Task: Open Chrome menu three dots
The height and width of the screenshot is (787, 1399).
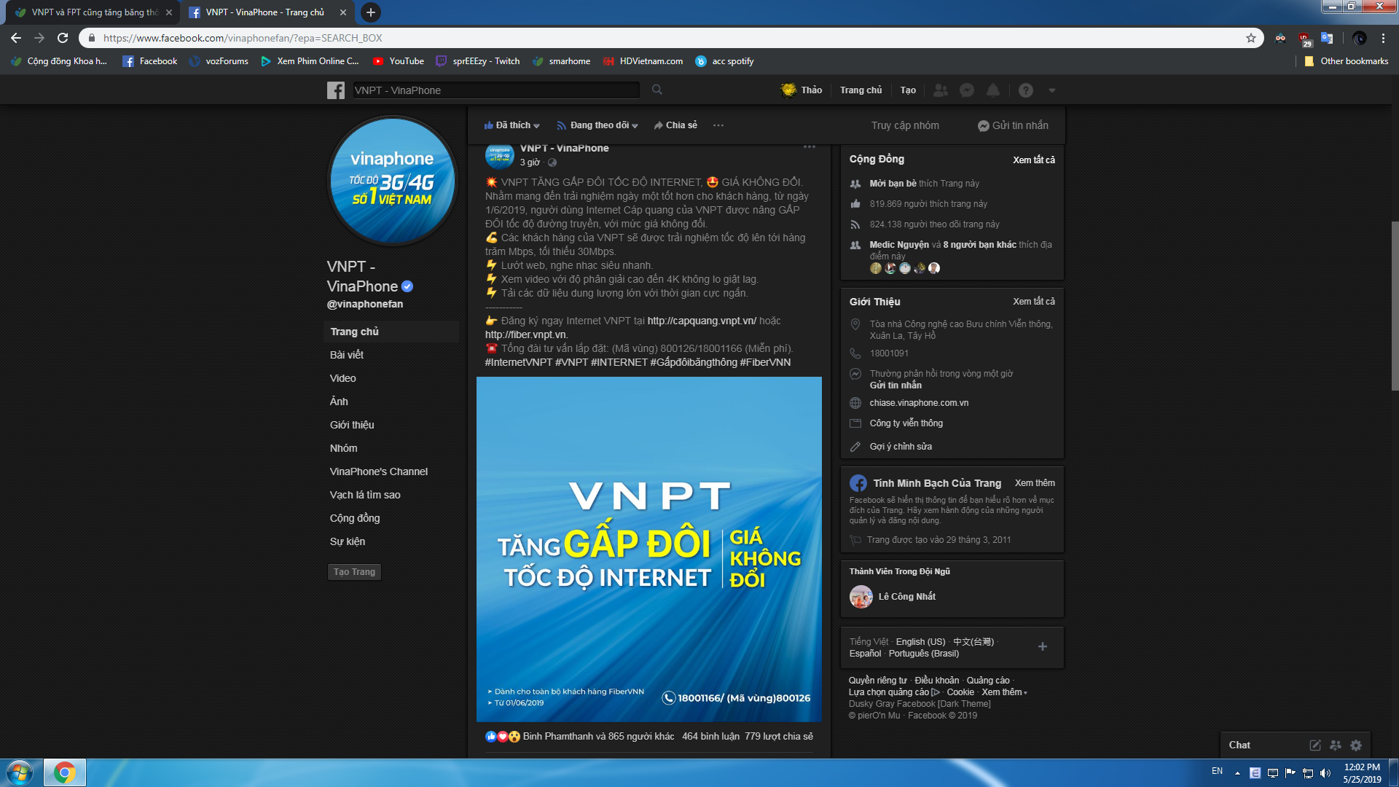Action: coord(1383,38)
